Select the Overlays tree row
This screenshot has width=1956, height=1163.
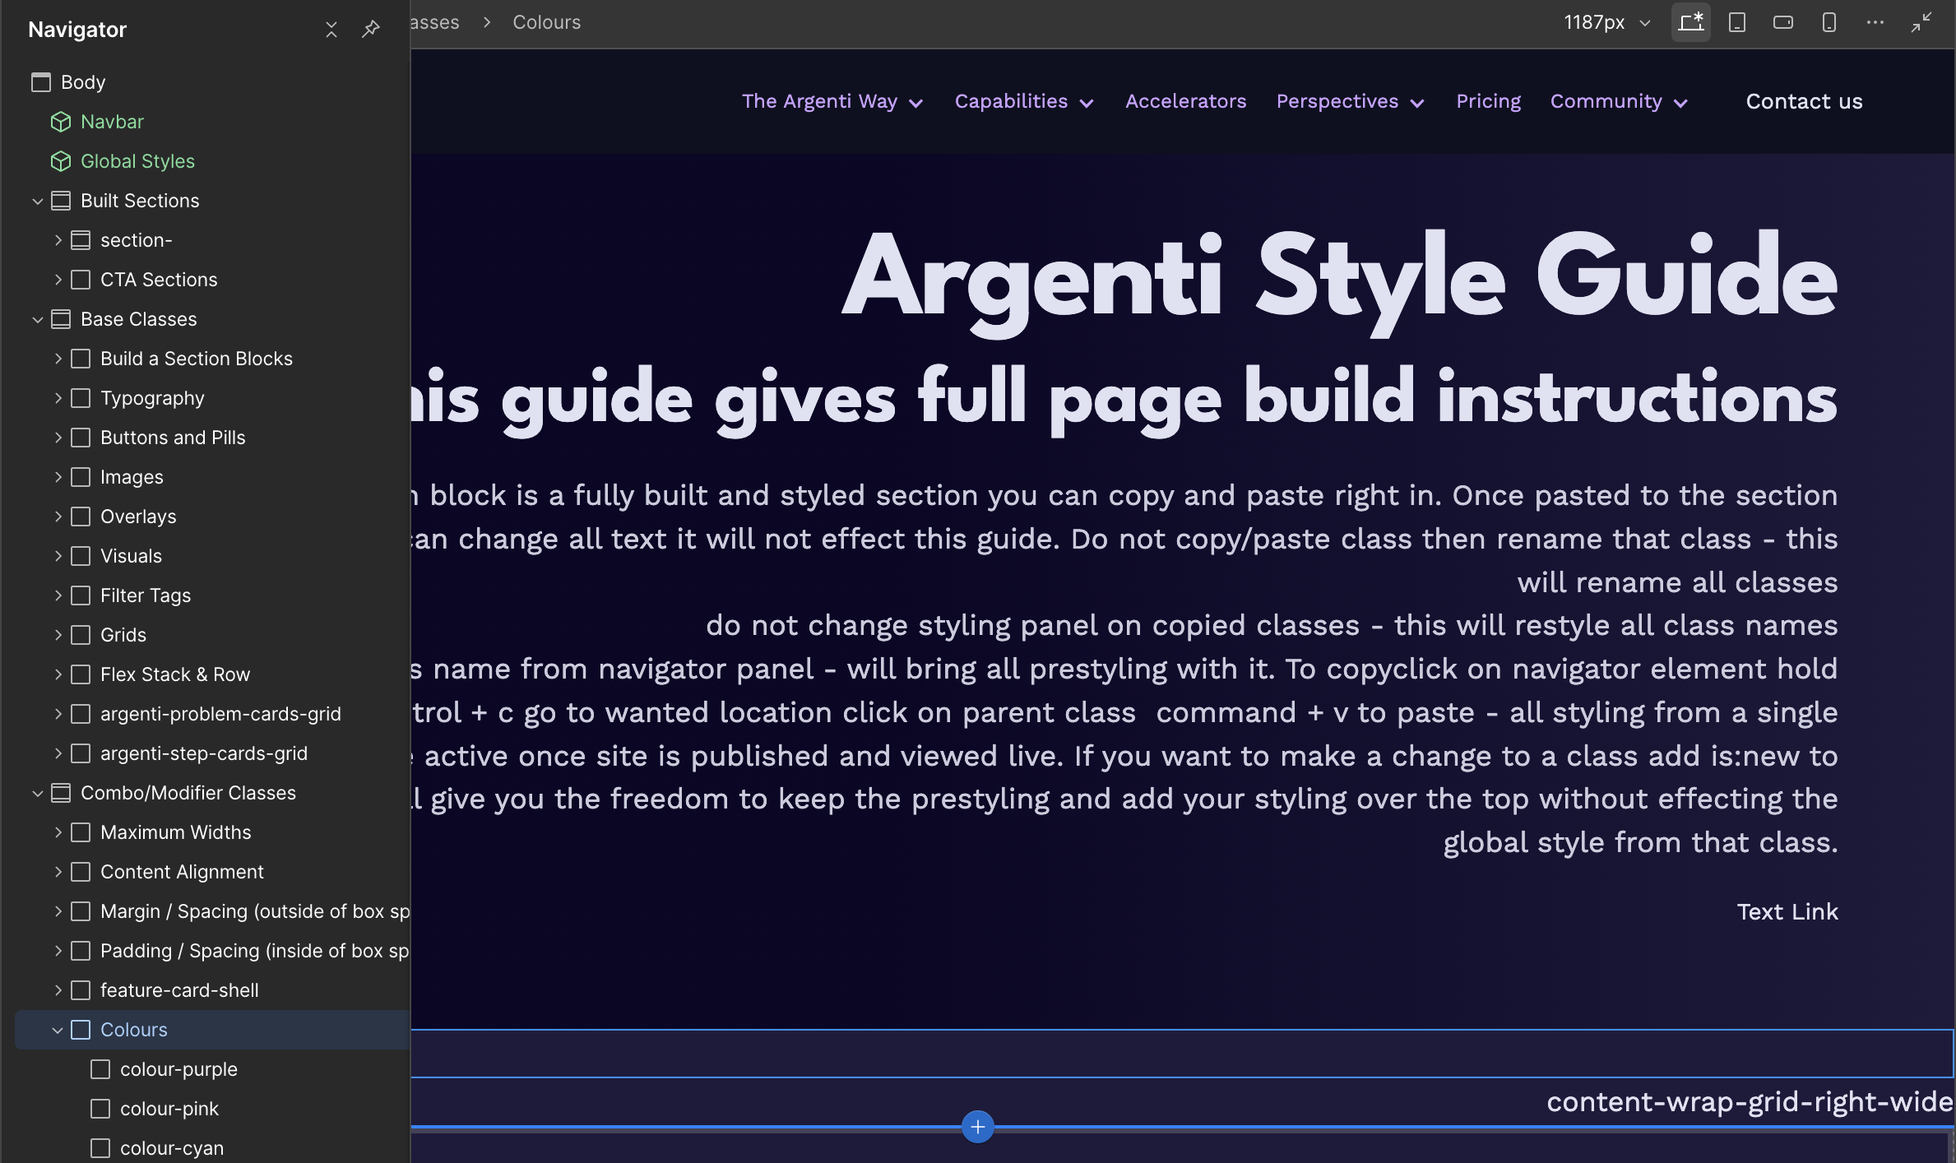pyautogui.click(x=212, y=517)
